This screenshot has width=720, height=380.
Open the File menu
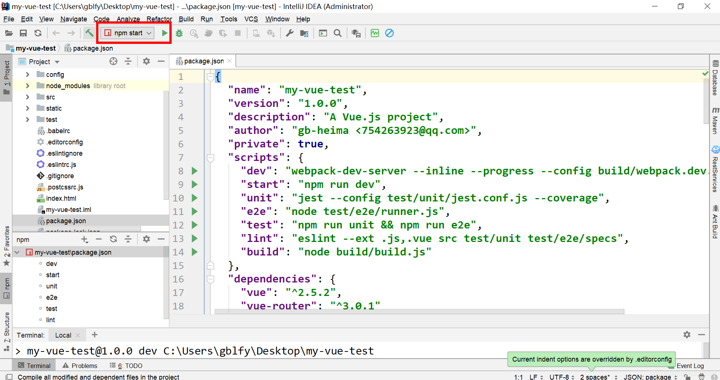(x=9, y=19)
